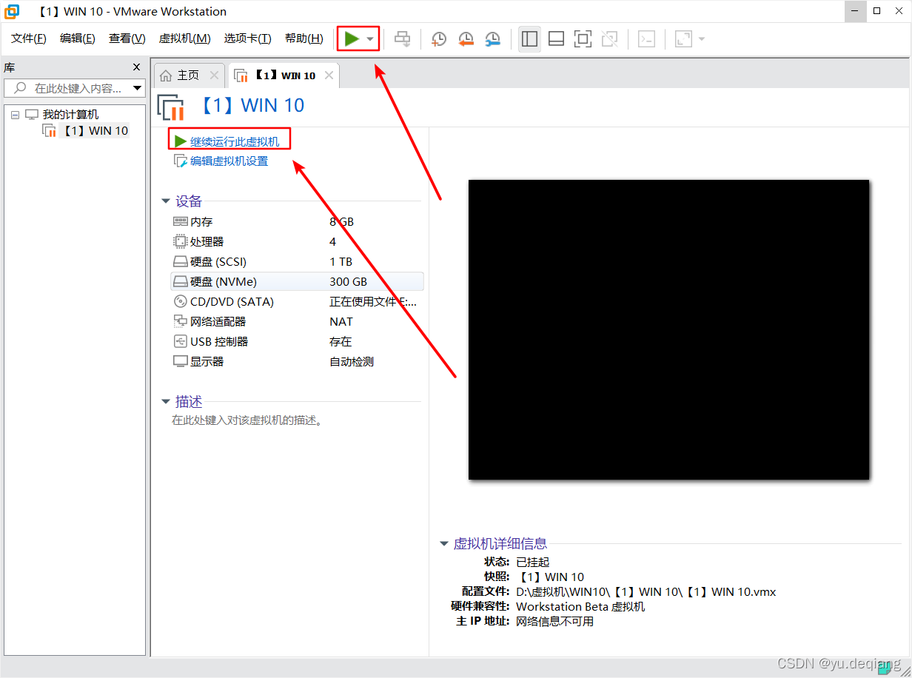Select the 显示器 device row
The height and width of the screenshot is (678, 912).
pyautogui.click(x=297, y=361)
